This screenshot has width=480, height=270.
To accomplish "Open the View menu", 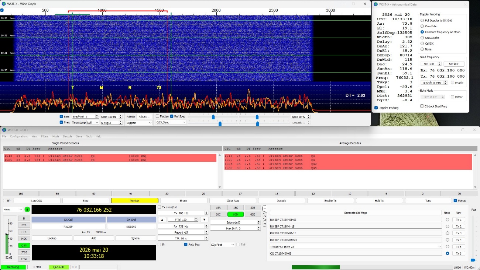I will click(x=34, y=136).
